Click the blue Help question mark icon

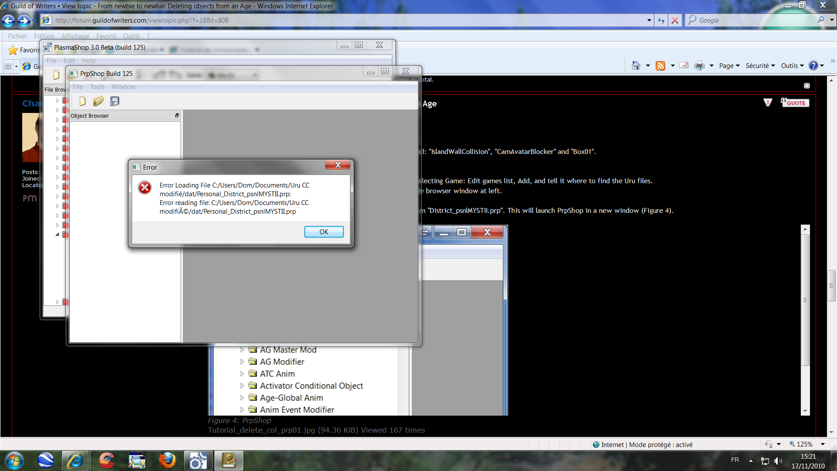(813, 65)
